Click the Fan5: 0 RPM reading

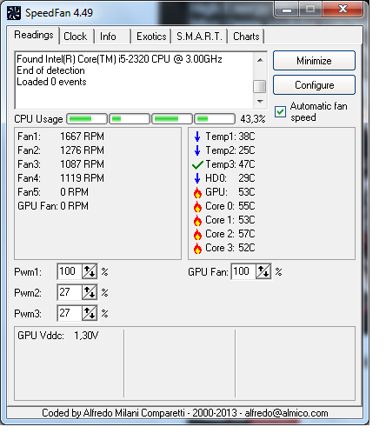(53, 192)
